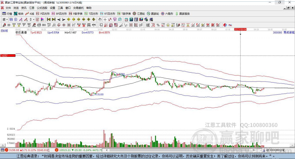
Task: Click the red floppy save icon
Action: point(141,20)
